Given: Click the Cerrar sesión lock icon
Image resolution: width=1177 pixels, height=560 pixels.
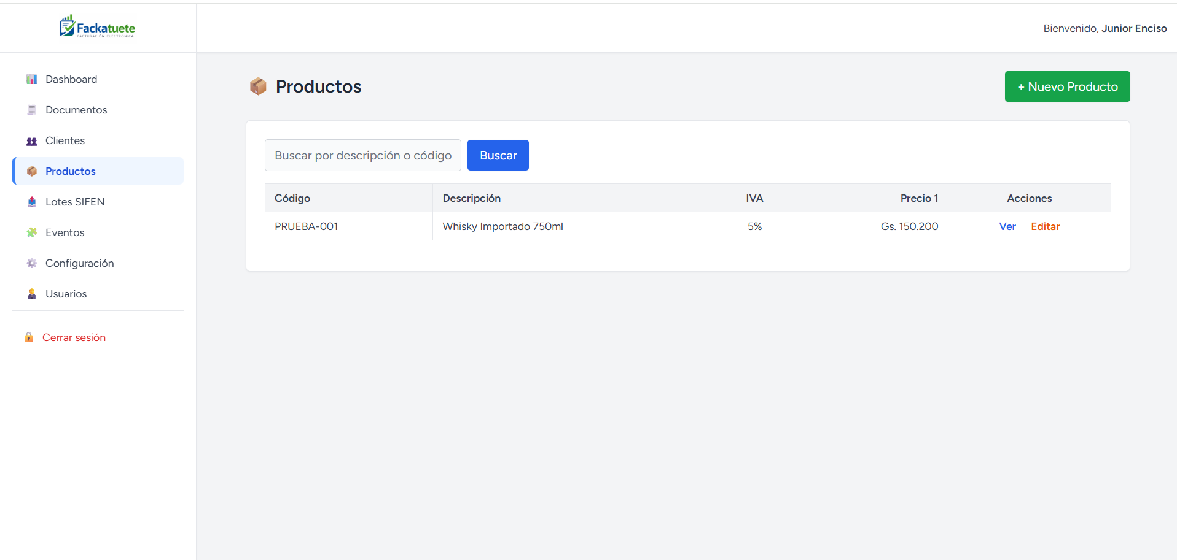Looking at the screenshot, I should [x=29, y=337].
